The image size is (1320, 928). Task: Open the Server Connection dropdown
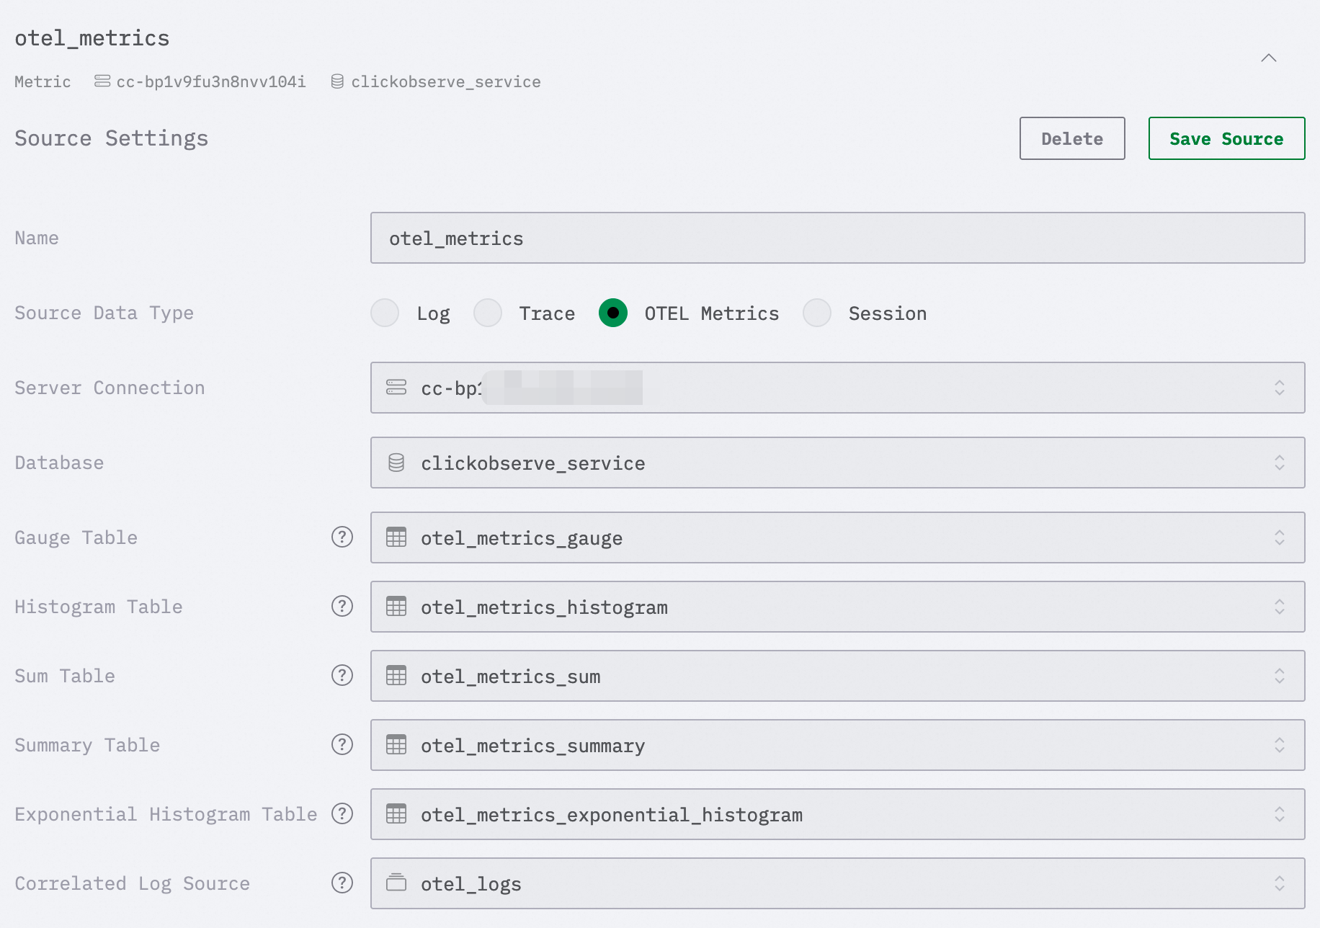point(837,388)
